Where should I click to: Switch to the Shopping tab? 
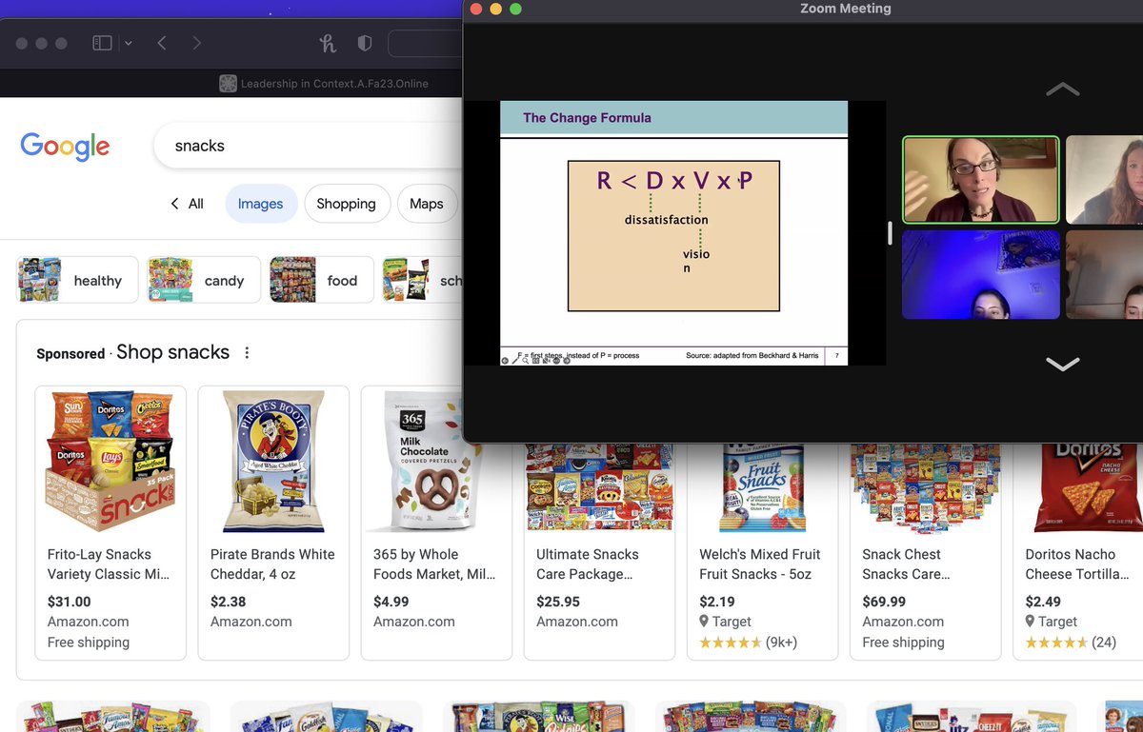(346, 204)
